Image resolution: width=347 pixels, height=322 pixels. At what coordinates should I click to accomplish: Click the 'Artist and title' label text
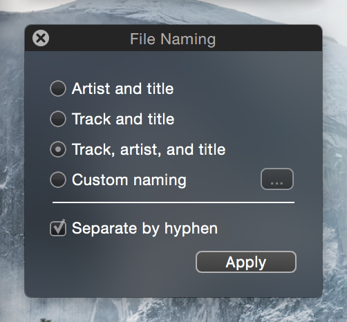[x=122, y=88]
